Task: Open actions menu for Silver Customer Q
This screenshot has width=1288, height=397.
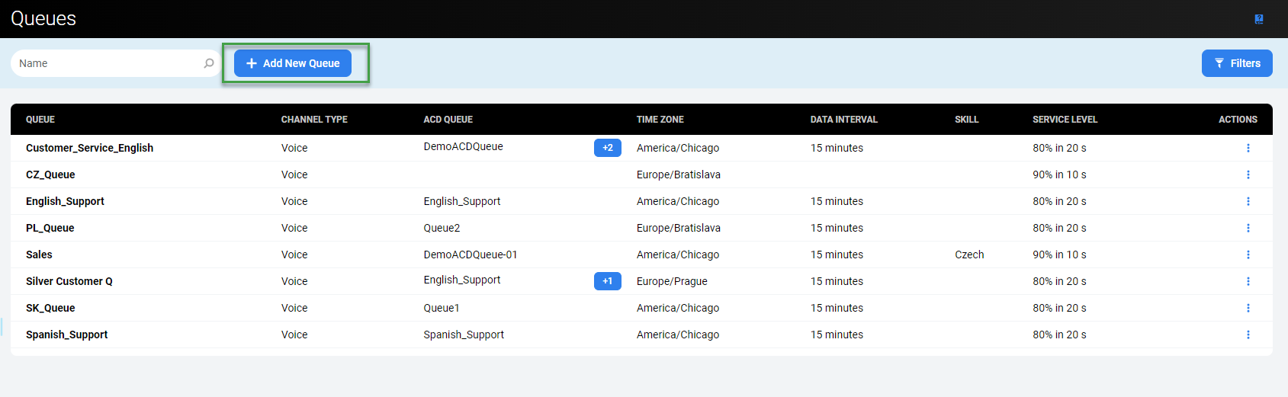Action: click(1248, 281)
